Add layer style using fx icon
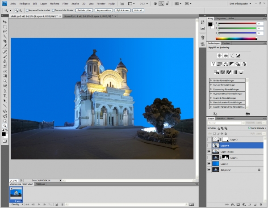The image size is (268, 208). pos(232,204)
